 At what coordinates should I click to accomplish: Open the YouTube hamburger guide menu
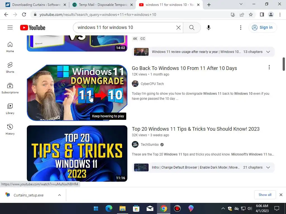[x=10, y=28]
